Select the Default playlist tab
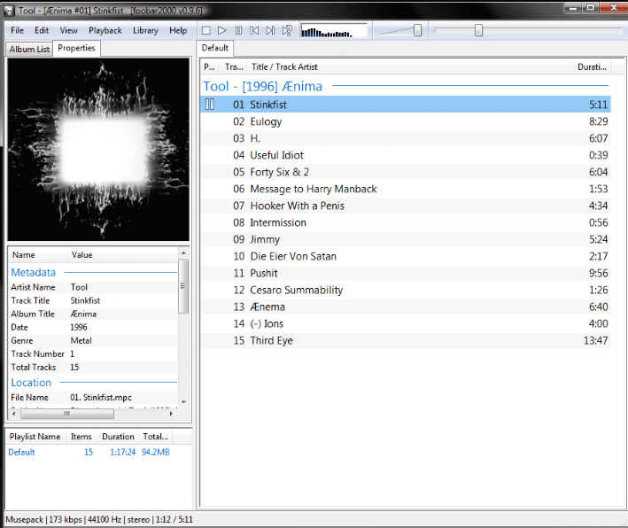This screenshot has height=528, width=628. pos(215,48)
